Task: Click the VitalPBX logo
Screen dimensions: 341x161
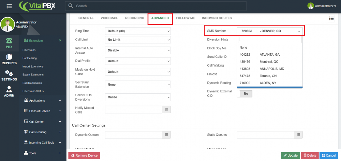Action: [37, 6]
